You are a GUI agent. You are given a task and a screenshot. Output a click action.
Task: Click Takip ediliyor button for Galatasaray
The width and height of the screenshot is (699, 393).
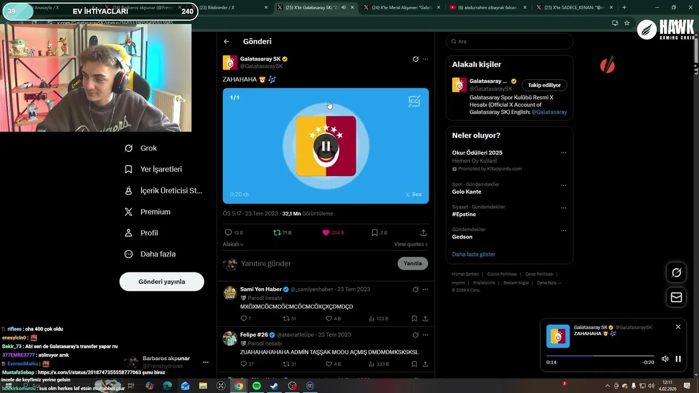pyautogui.click(x=544, y=85)
